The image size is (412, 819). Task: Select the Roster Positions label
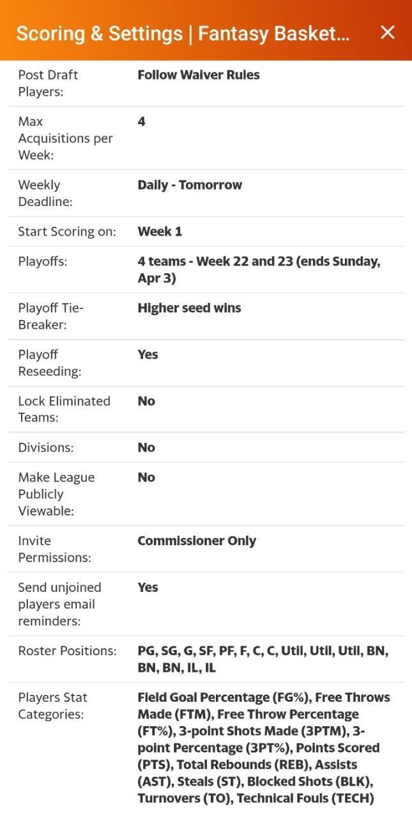coord(67,651)
